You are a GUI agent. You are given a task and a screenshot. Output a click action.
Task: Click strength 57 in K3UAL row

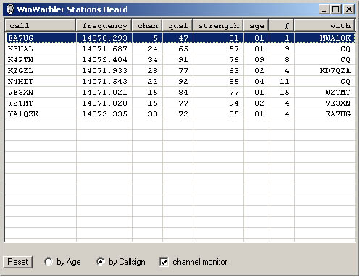tap(234, 49)
